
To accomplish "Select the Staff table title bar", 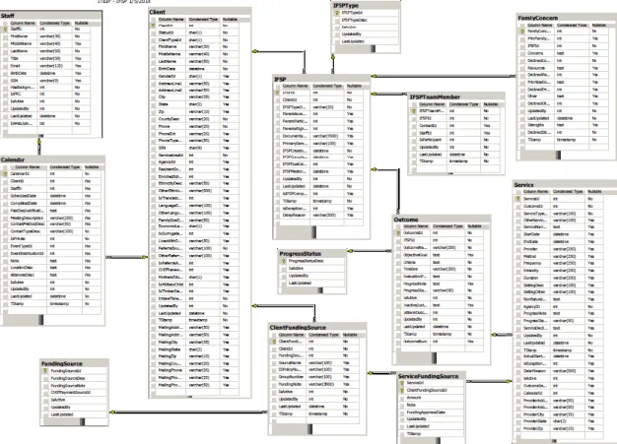I will pyautogui.click(x=51, y=16).
